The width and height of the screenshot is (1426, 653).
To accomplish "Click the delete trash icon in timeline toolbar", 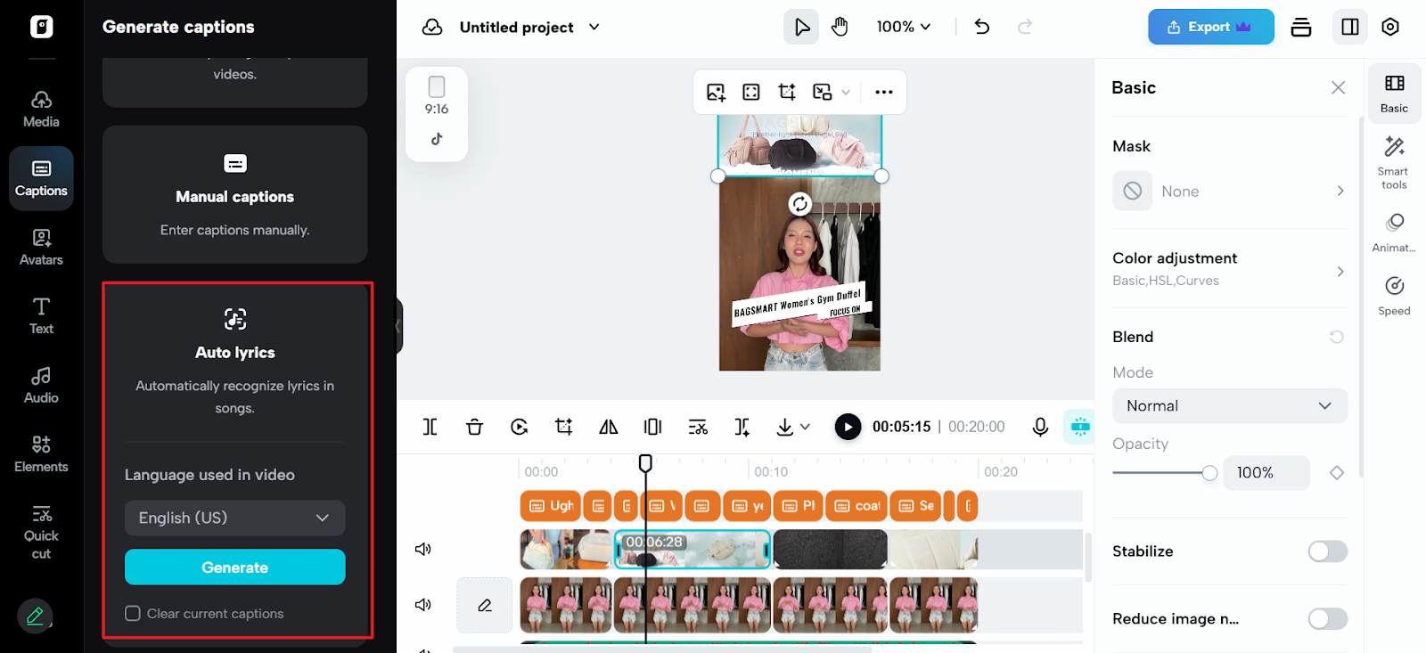I will pos(474,427).
